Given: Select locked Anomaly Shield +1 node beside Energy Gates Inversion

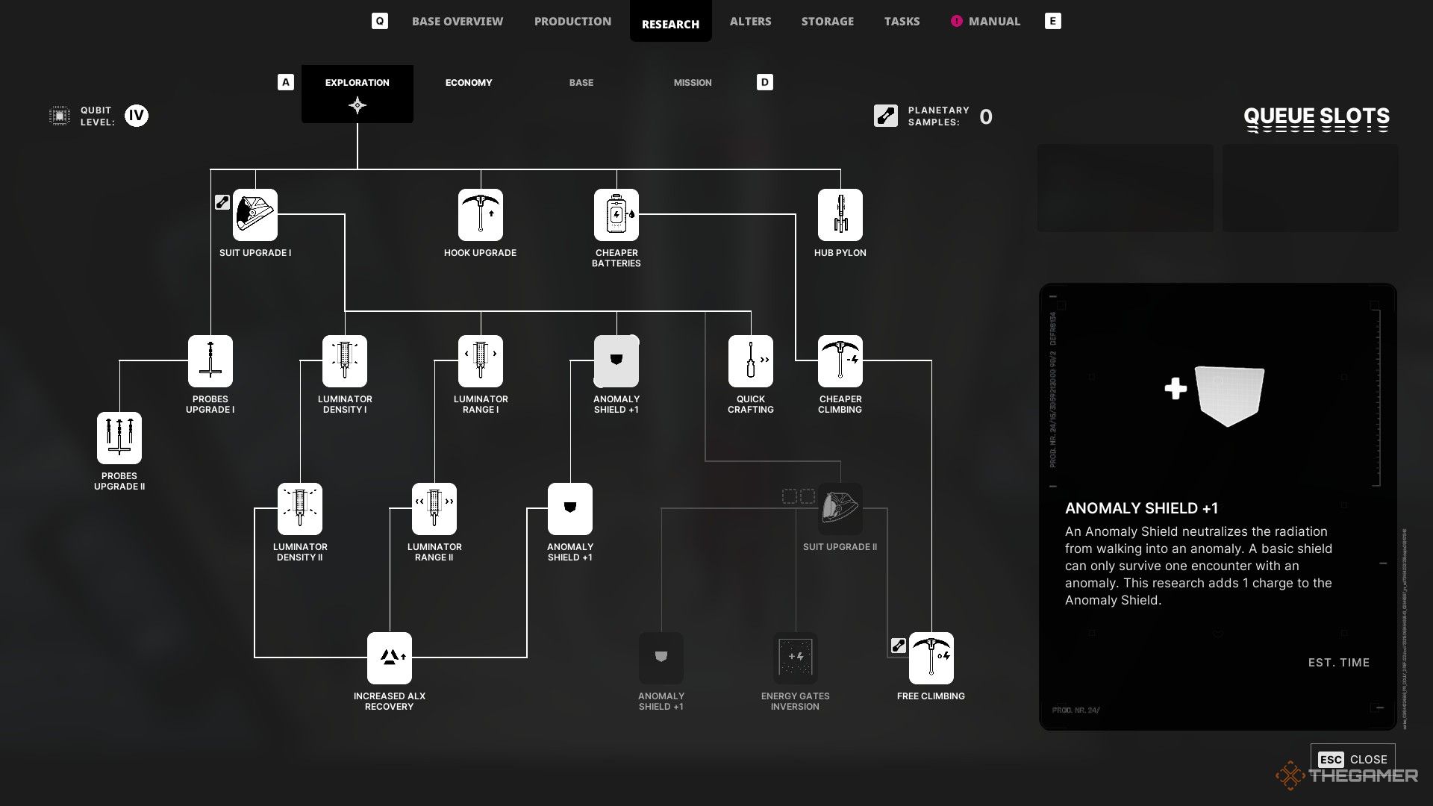Looking at the screenshot, I should point(661,658).
